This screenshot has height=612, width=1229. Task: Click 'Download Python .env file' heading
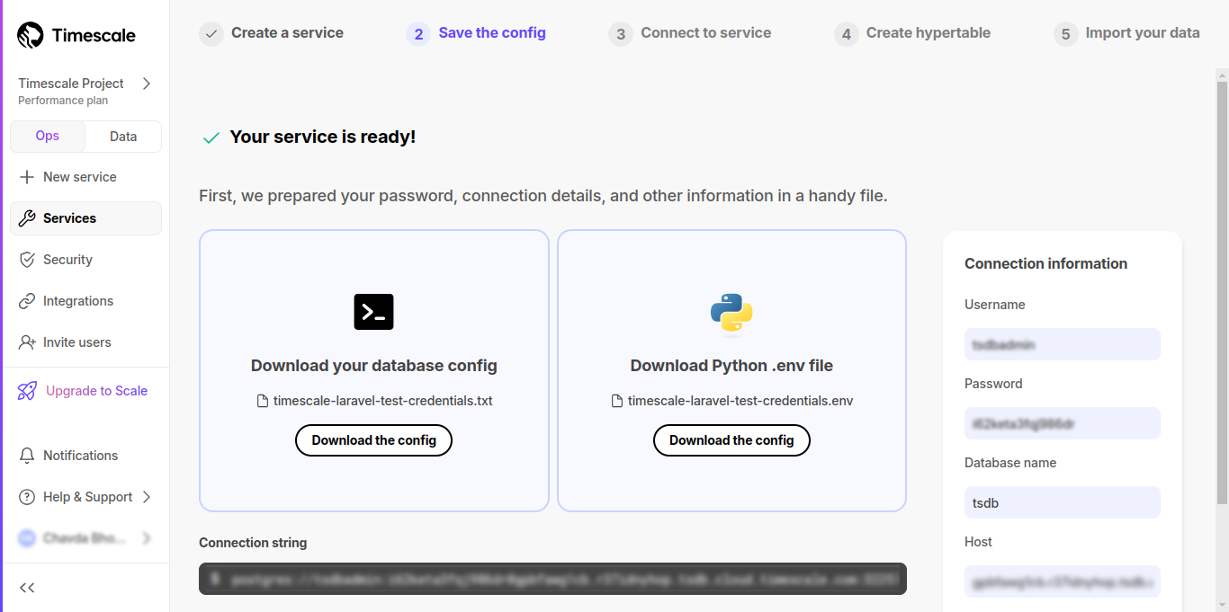(x=731, y=366)
